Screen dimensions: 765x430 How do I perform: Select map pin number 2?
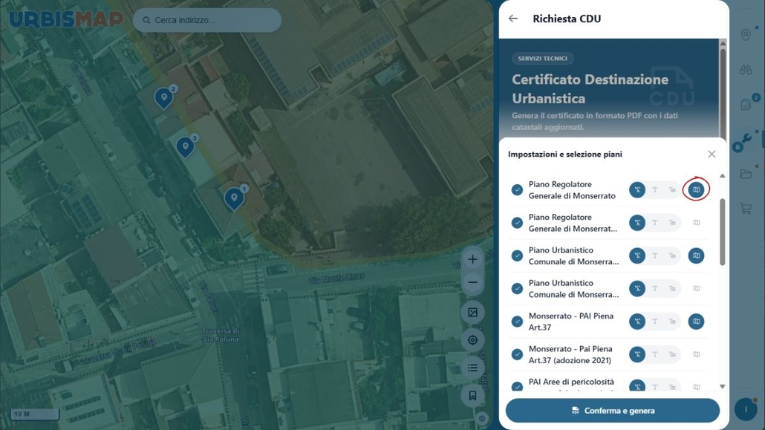tap(164, 98)
